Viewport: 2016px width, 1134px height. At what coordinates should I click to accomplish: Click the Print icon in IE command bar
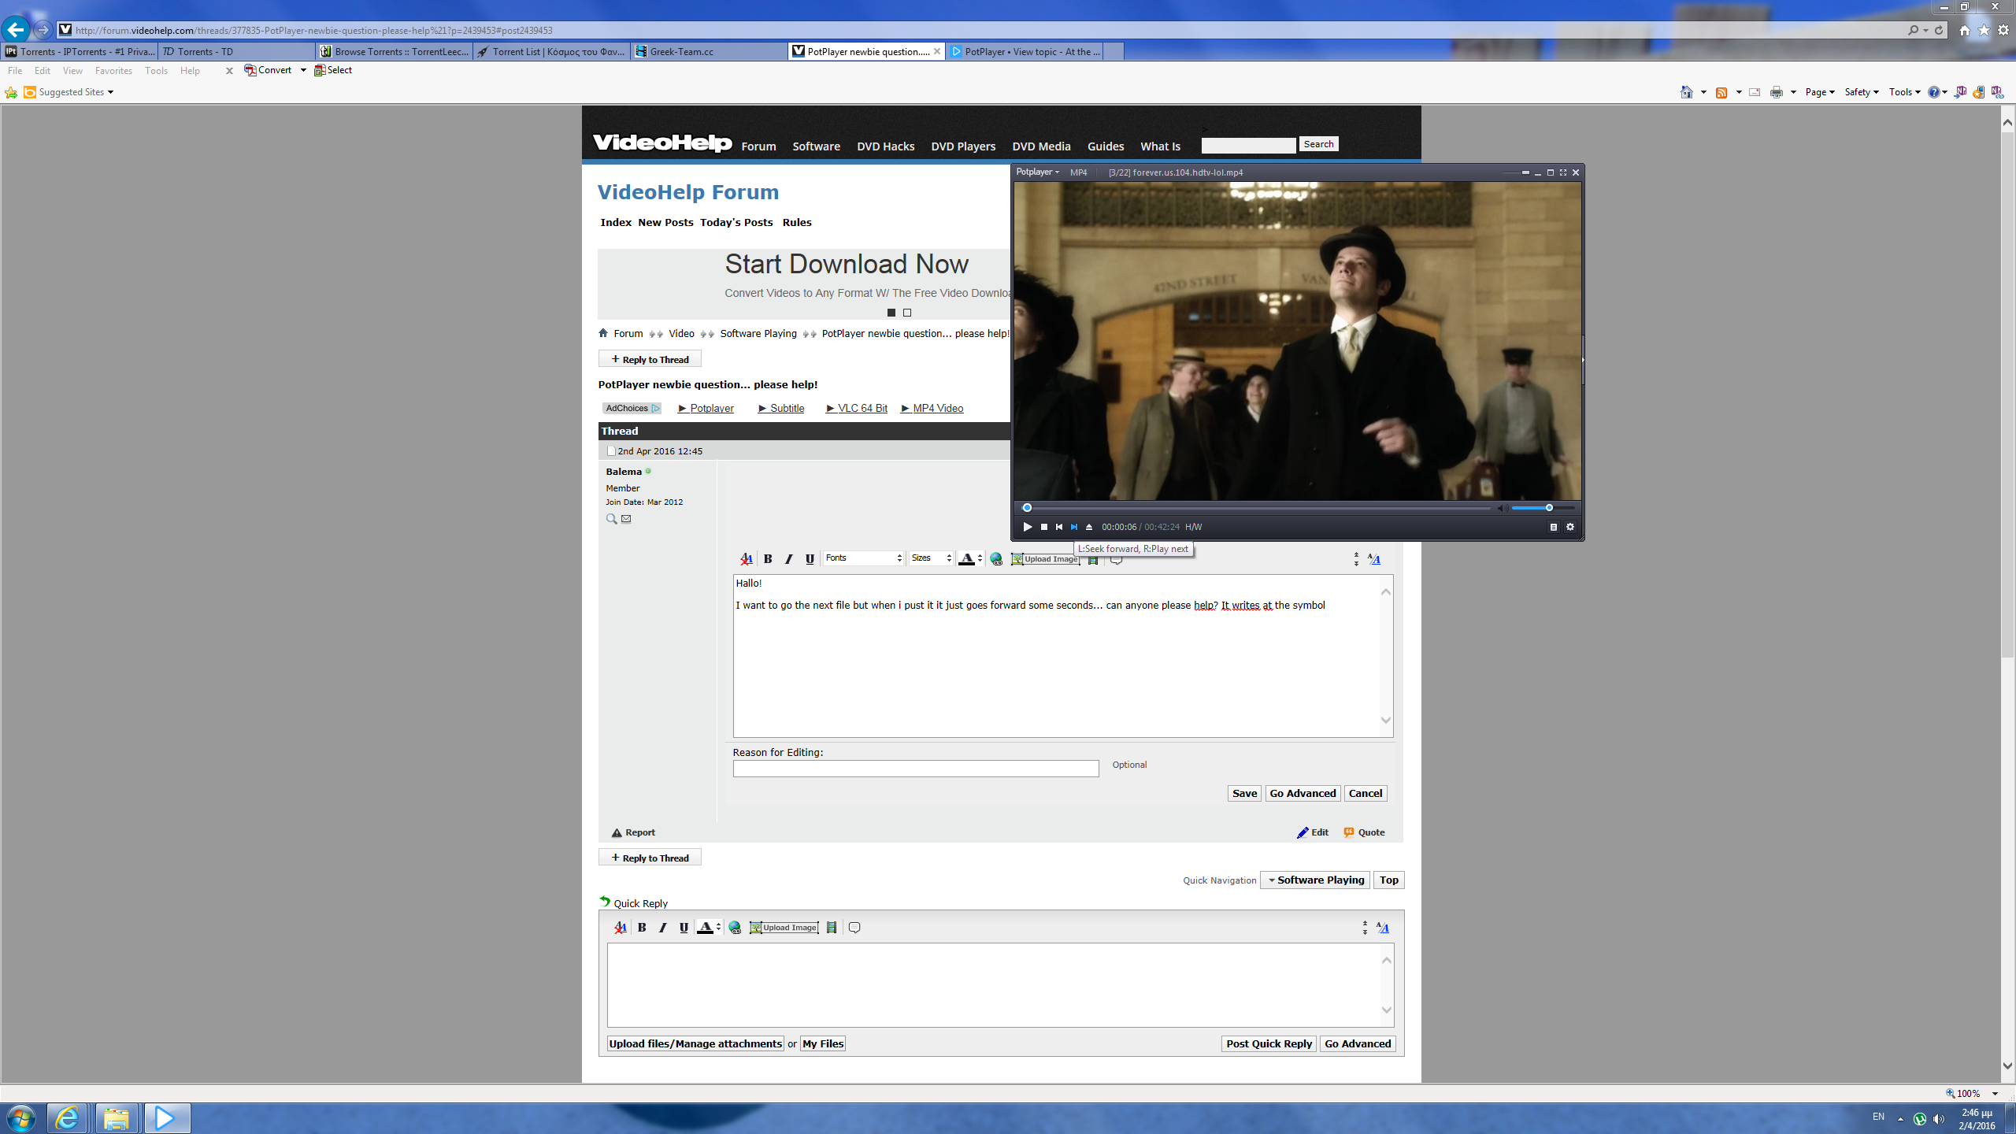coord(1777,92)
